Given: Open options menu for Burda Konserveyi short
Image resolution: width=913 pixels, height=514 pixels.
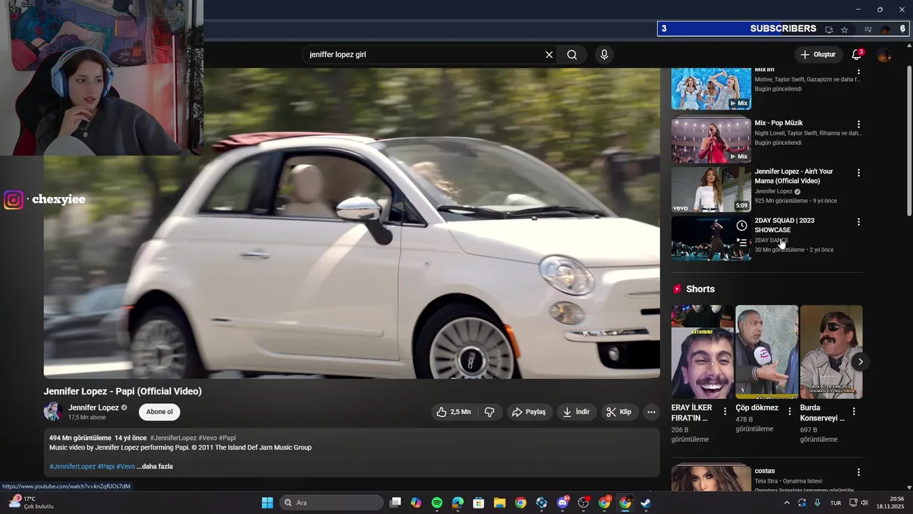Looking at the screenshot, I should [855, 411].
